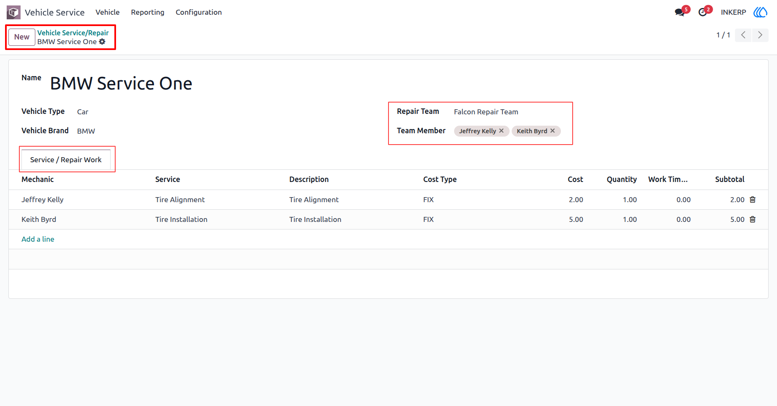The width and height of the screenshot is (777, 406).
Task: Click the user avatar icon at top right
Action: (x=760, y=12)
